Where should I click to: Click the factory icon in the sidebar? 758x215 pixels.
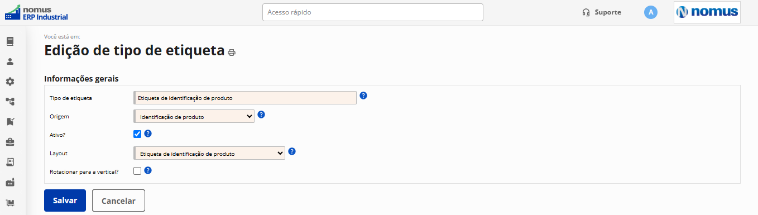pos(10,182)
